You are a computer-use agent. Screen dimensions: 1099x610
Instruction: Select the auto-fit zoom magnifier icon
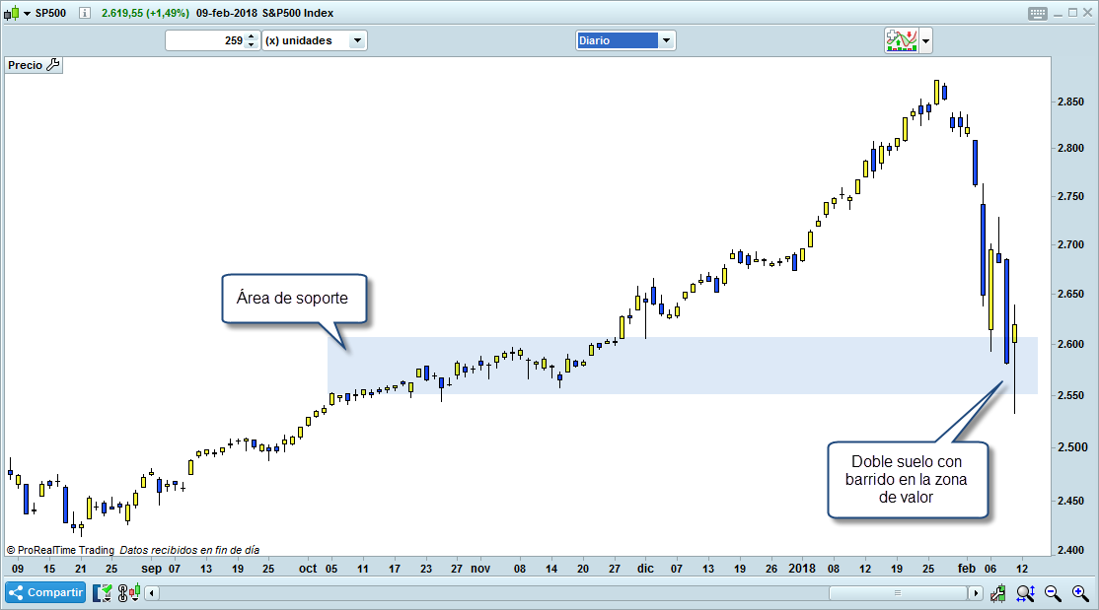point(1024,592)
